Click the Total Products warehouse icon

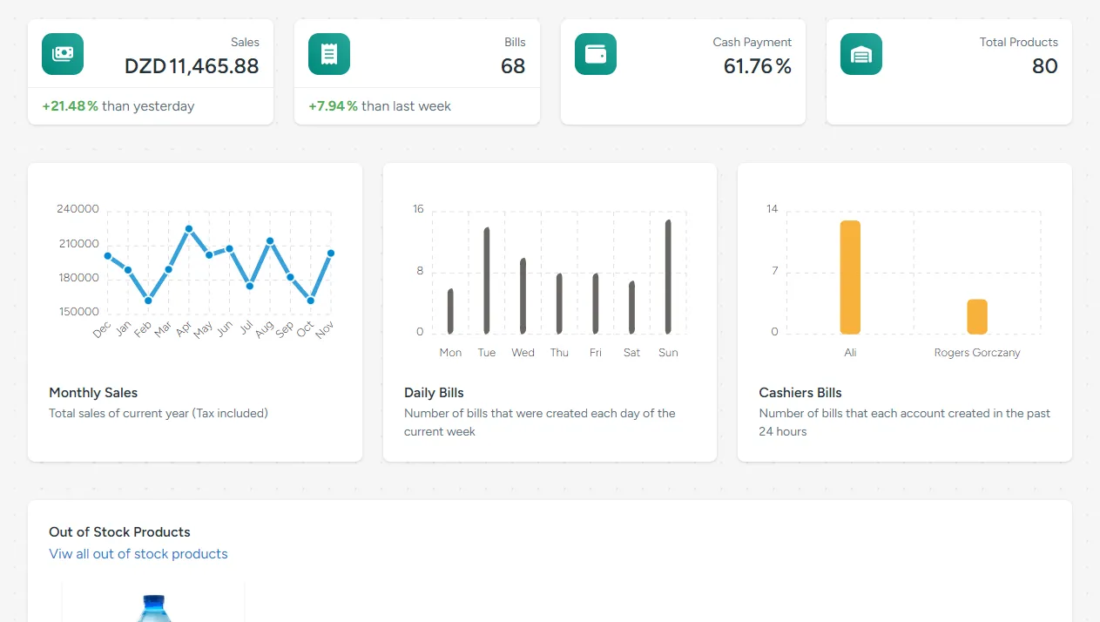click(861, 54)
